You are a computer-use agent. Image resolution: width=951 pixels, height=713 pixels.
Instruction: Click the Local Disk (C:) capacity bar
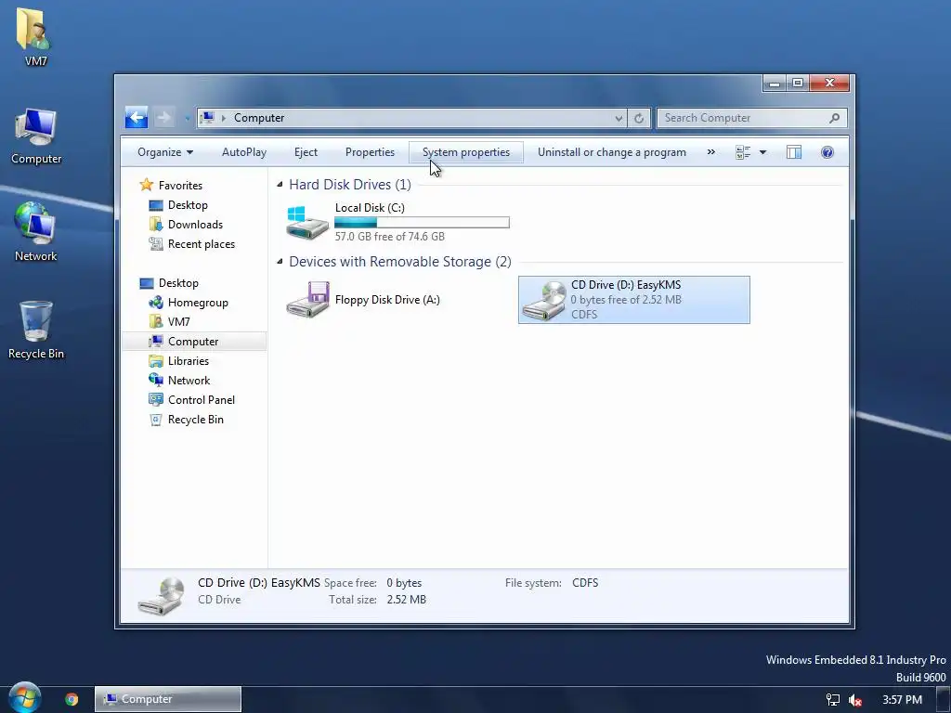click(x=422, y=223)
